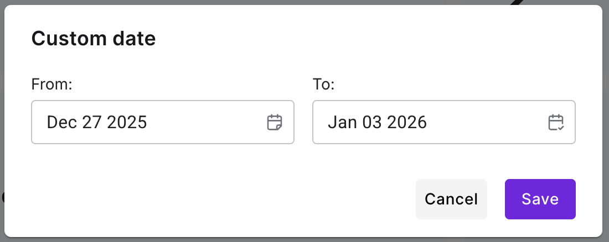609x242 pixels.
Task: Cancel the Custom date dialog
Action: pos(451,199)
